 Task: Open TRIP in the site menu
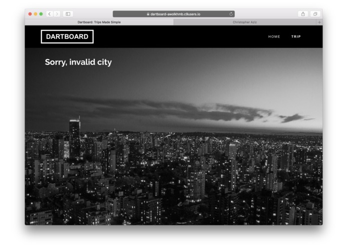[296, 36]
